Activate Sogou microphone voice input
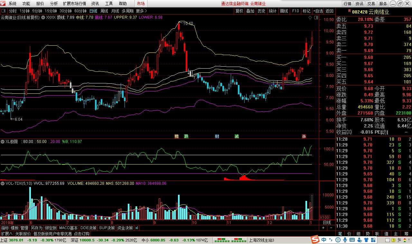The width and height of the screenshot is (412, 244). tap(345, 240)
